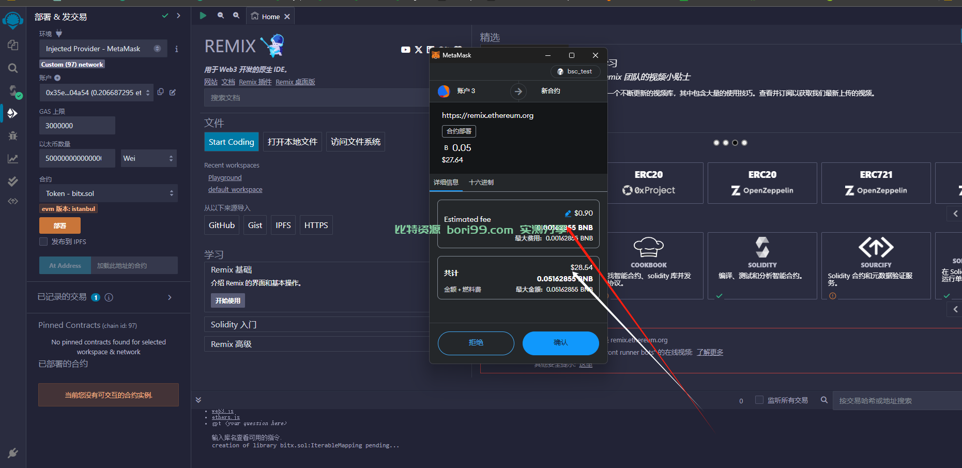Select the IPFS import option

click(x=283, y=225)
